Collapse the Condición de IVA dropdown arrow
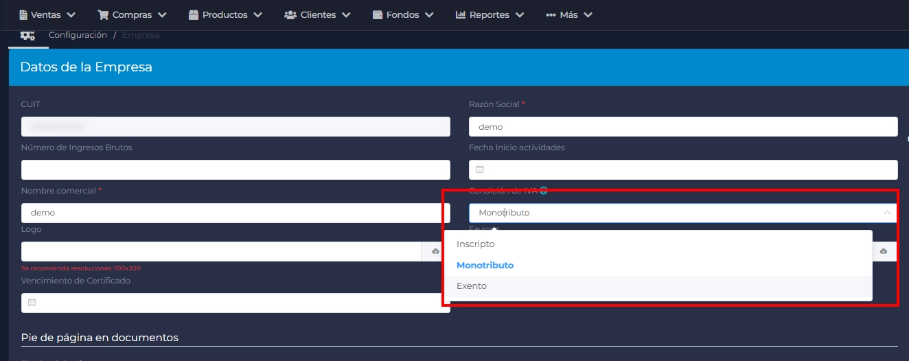 (x=887, y=213)
